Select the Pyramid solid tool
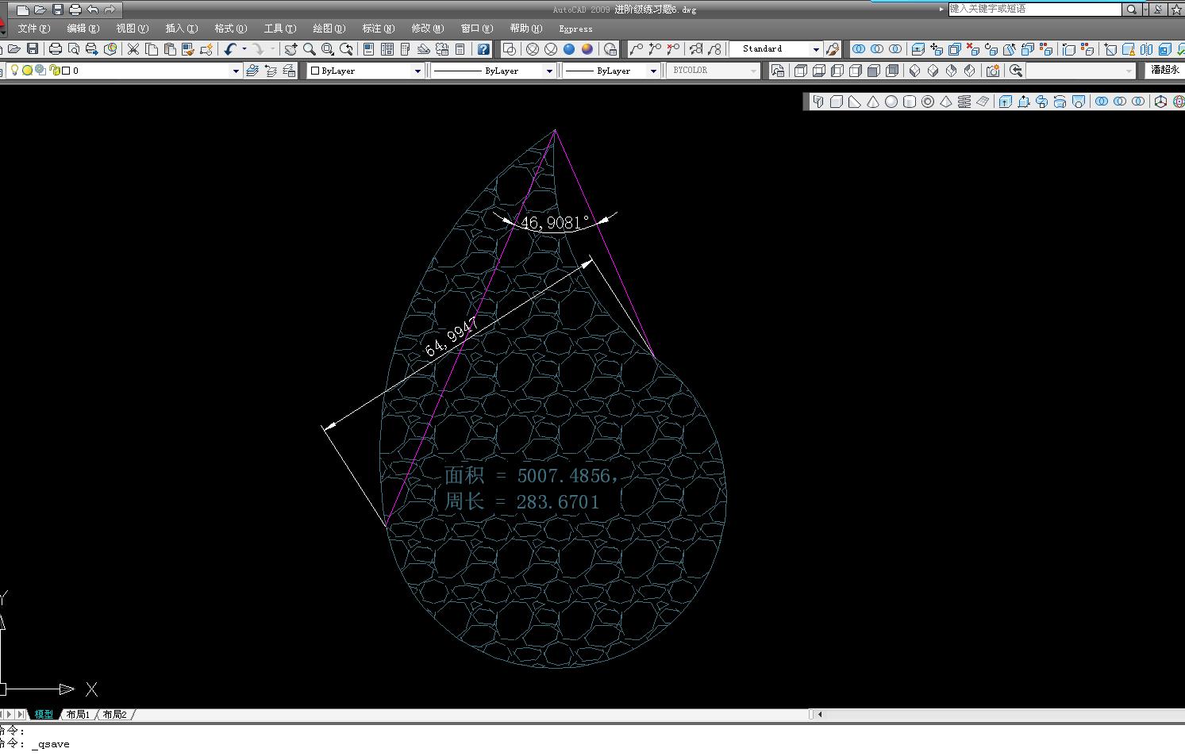Viewport: 1185px width, 756px height. click(x=946, y=102)
